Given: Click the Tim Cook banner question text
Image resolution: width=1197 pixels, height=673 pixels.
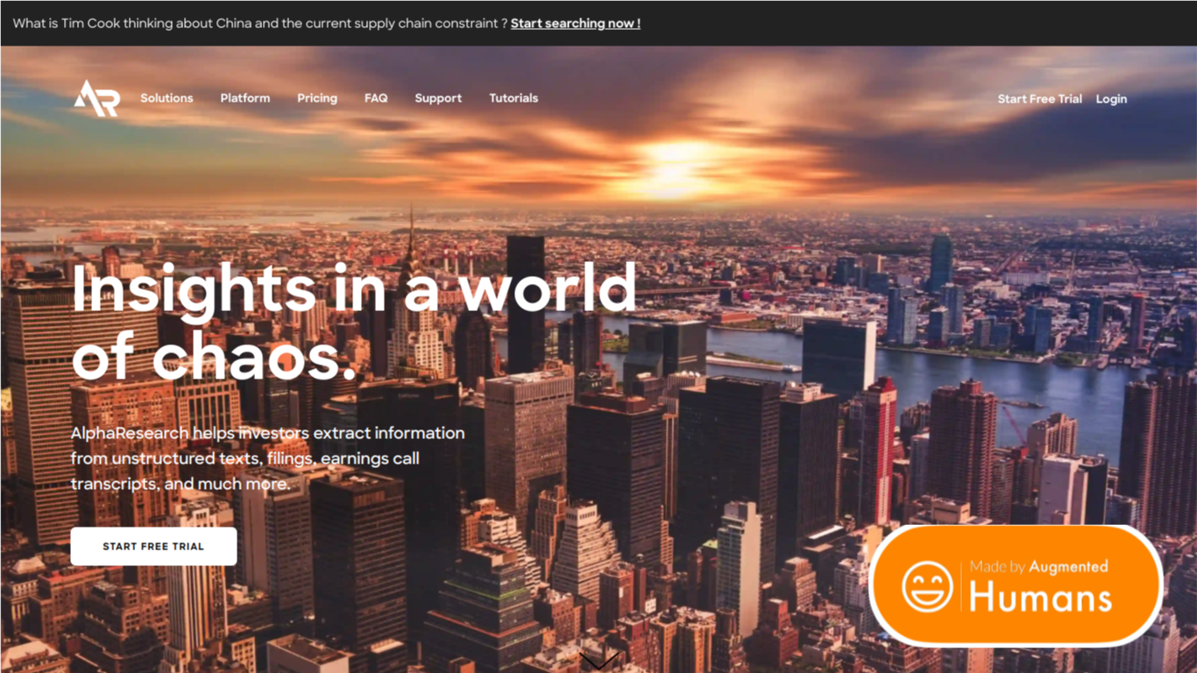Looking at the screenshot, I should (260, 24).
